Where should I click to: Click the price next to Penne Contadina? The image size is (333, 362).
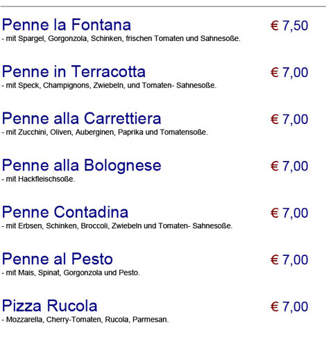click(289, 213)
